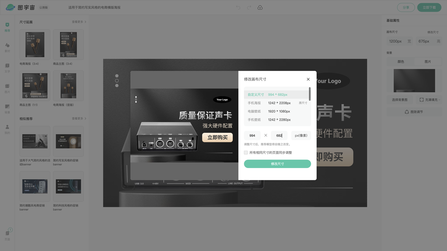This screenshot has height=251, width=447.
Task: Switch to the 图片 background tab
Action: (428, 62)
